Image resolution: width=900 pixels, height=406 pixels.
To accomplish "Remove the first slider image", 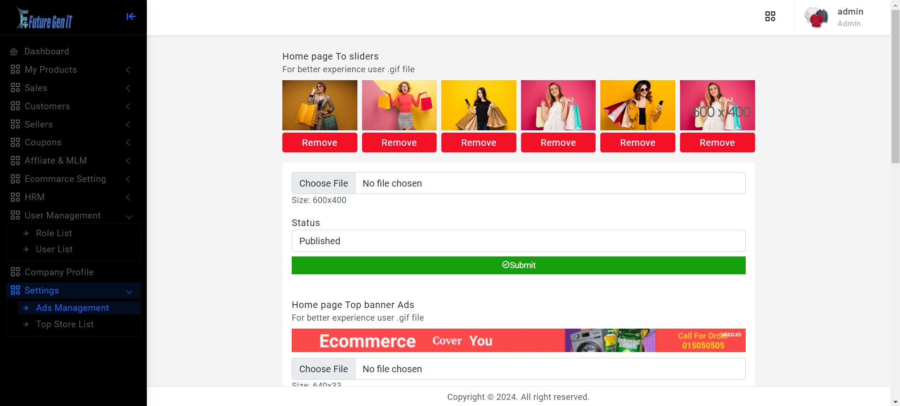I will pyautogui.click(x=319, y=143).
